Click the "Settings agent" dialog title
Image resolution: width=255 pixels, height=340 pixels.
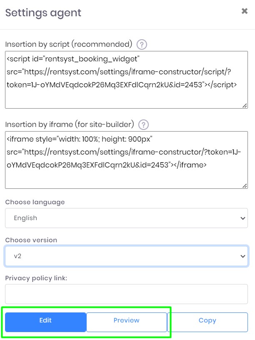pyautogui.click(x=43, y=13)
